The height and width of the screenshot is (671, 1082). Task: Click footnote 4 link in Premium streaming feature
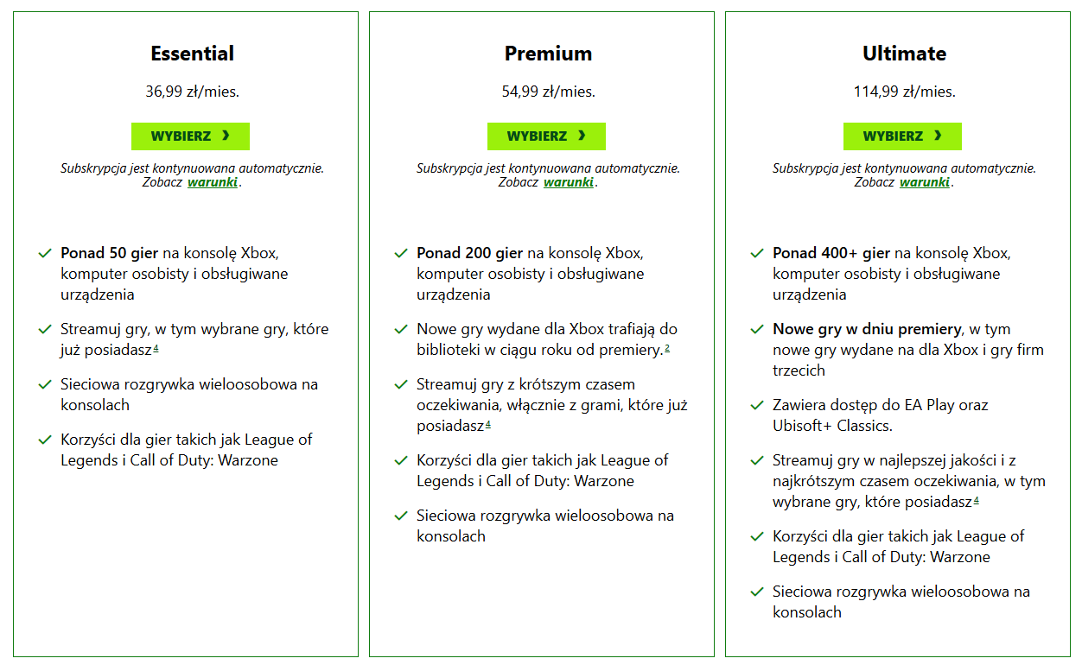pos(488,424)
